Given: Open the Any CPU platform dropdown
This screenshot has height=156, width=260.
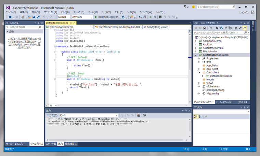Looking at the screenshot, I should point(82,17).
